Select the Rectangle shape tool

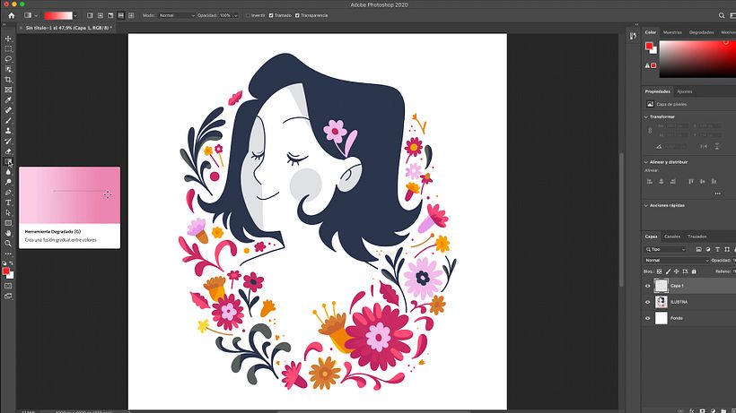[x=8, y=223]
